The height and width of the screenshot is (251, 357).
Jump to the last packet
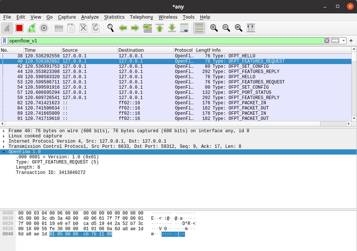point(171,28)
